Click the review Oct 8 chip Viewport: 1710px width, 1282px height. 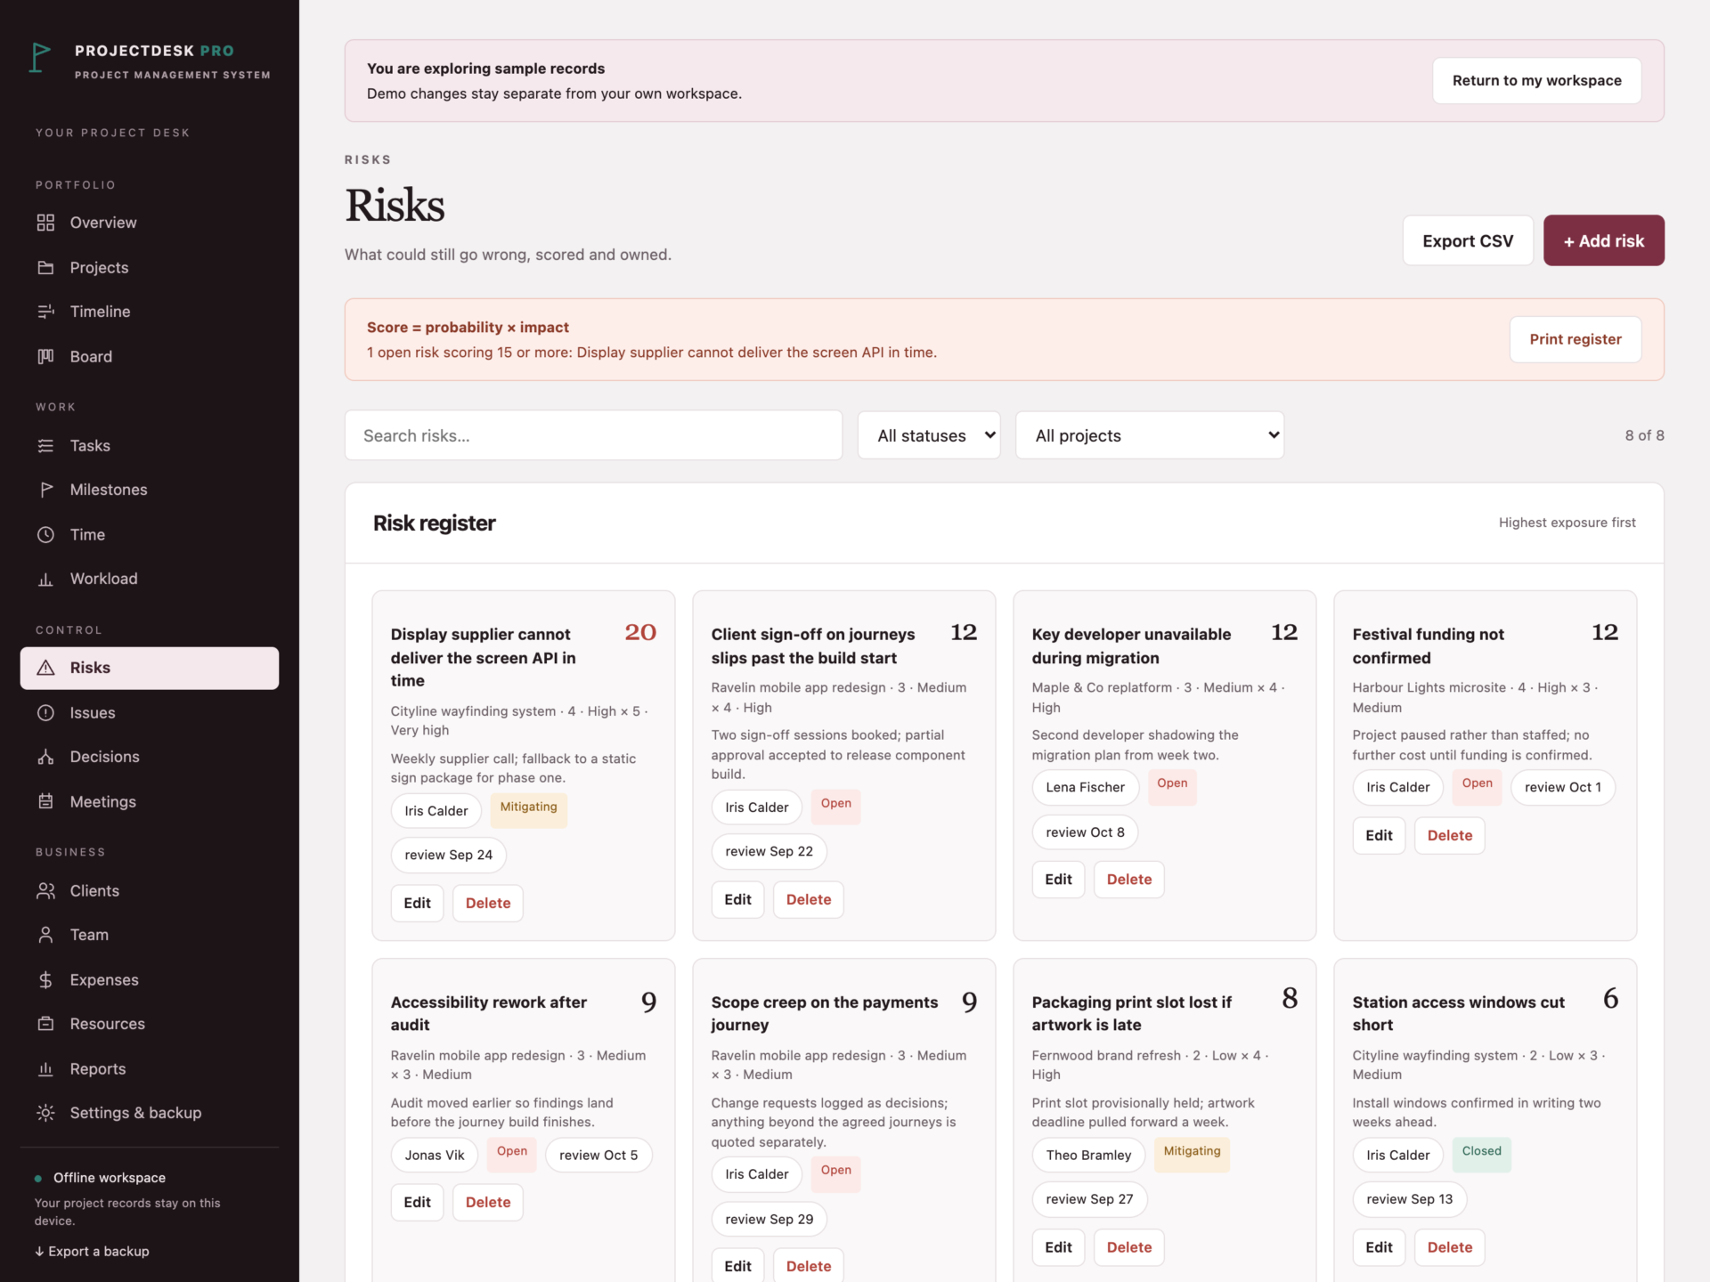[x=1085, y=832]
